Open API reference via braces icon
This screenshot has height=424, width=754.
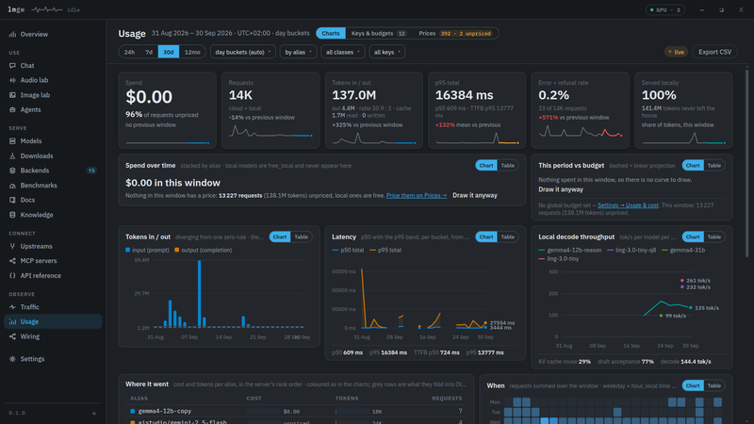click(12, 275)
